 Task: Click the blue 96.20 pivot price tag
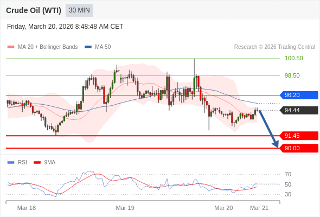(299, 95)
